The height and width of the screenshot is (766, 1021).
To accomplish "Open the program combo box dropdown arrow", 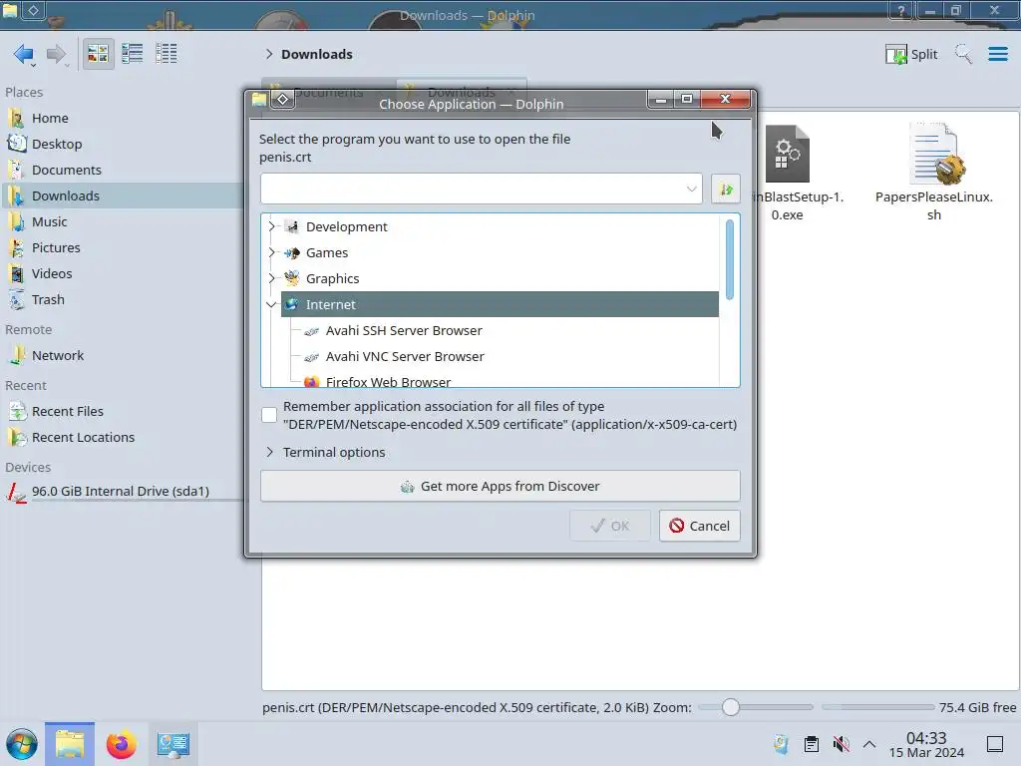I will tap(691, 189).
